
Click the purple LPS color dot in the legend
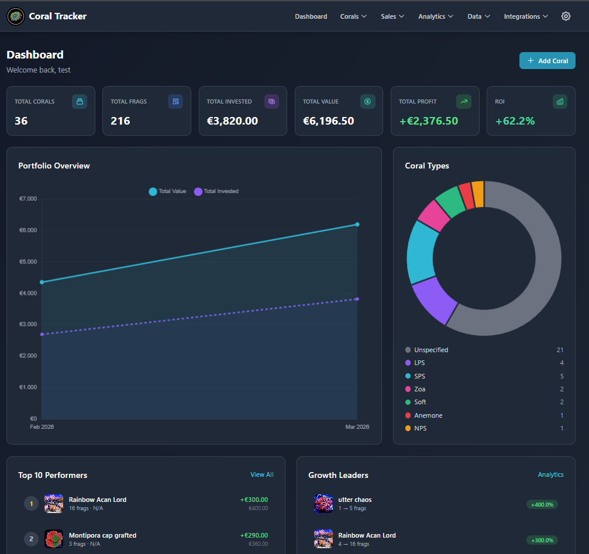(x=407, y=363)
